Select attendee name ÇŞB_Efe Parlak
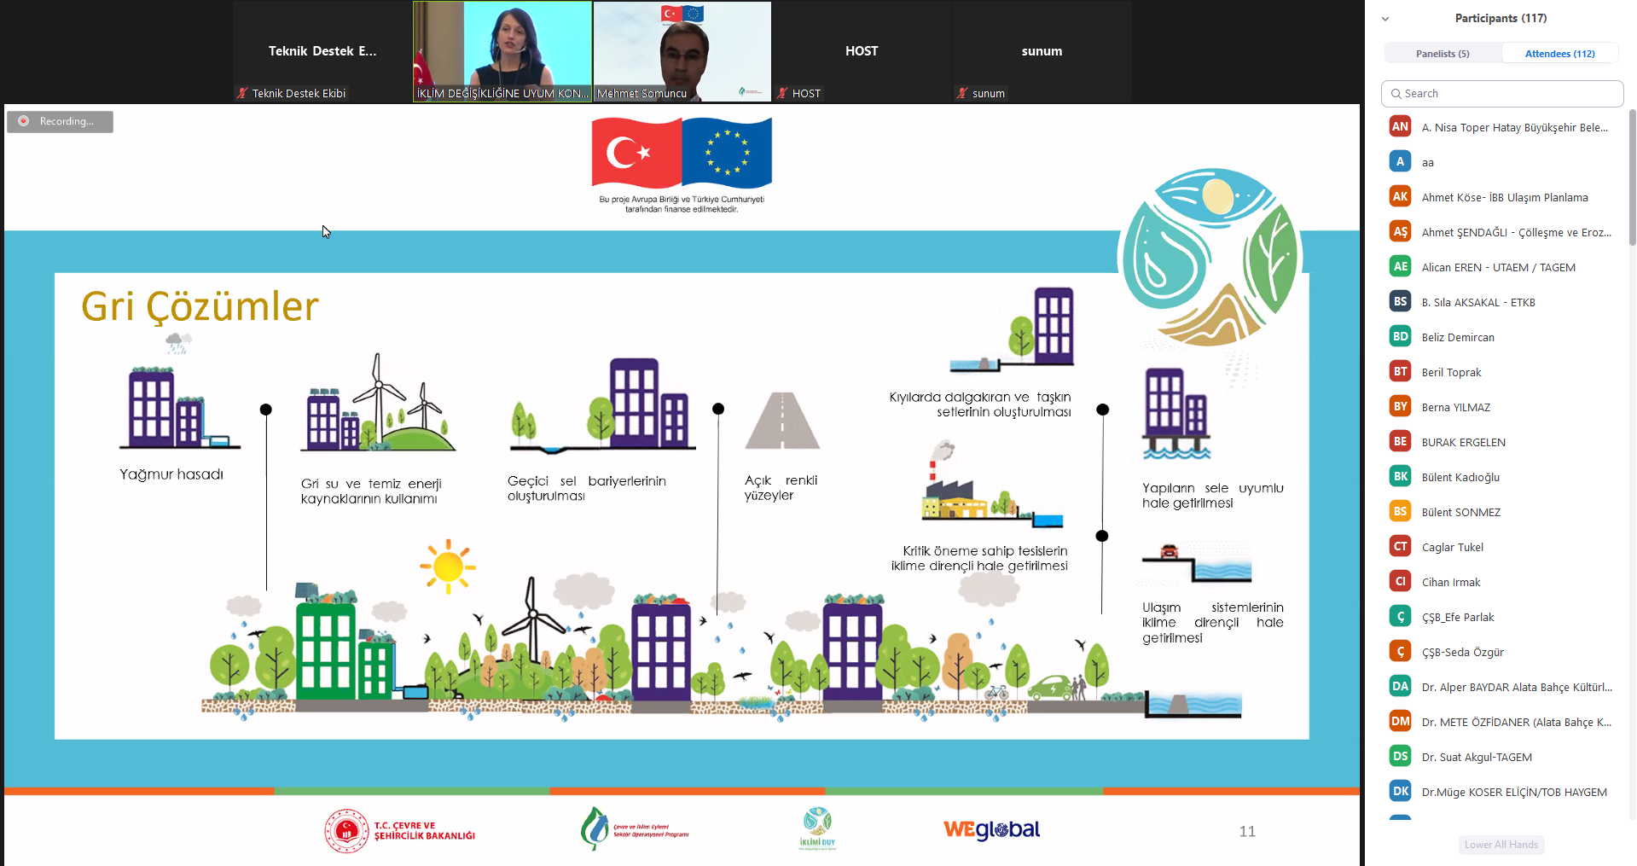 [1458, 618]
